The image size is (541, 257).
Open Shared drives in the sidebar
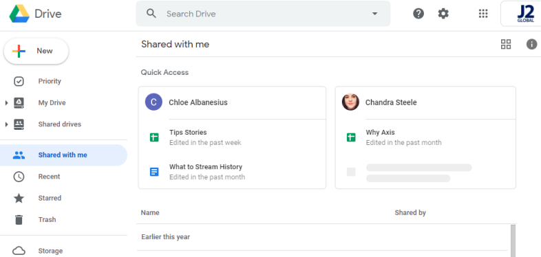pyautogui.click(x=60, y=124)
